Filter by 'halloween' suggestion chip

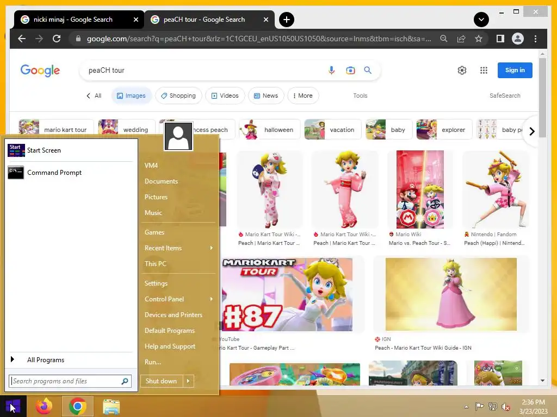tap(270, 130)
